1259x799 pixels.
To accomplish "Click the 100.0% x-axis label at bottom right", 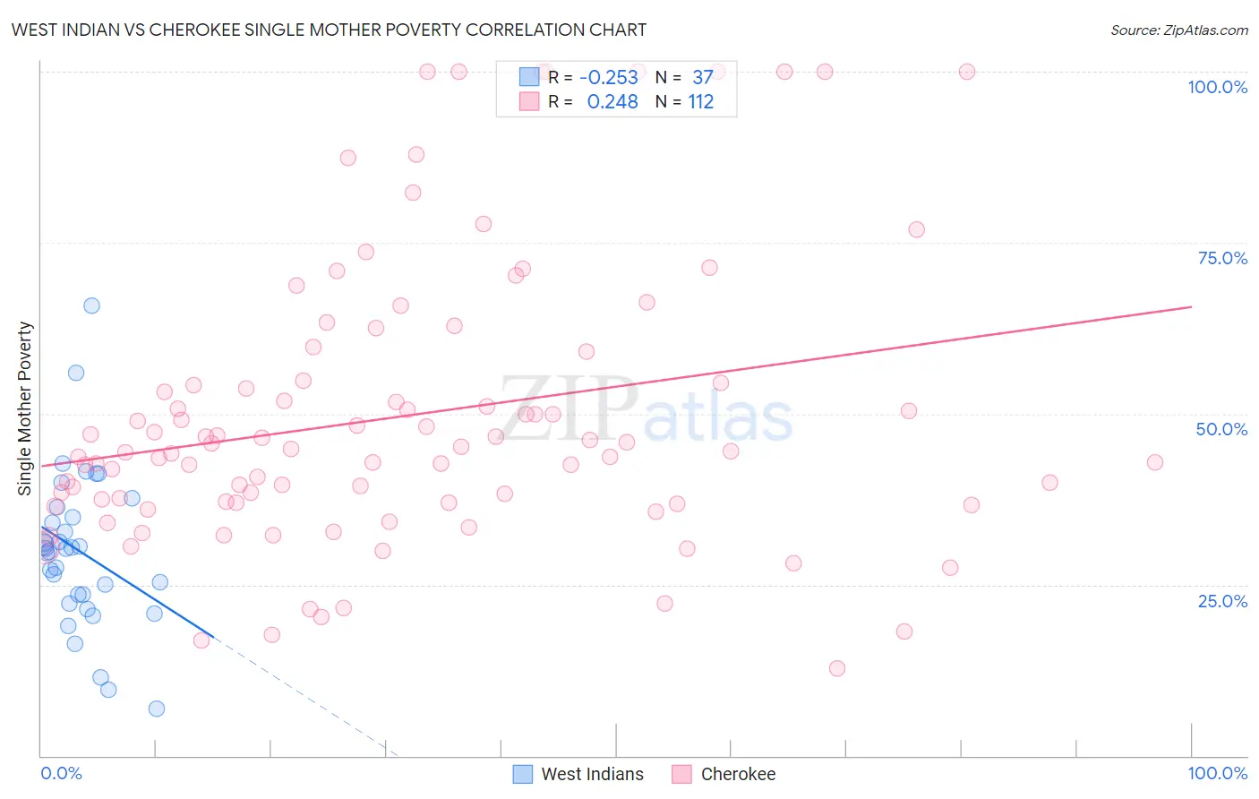I will 1218,773.
